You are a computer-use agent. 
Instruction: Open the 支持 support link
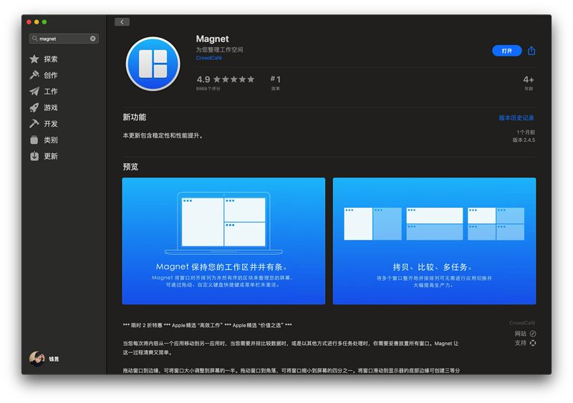(521, 343)
